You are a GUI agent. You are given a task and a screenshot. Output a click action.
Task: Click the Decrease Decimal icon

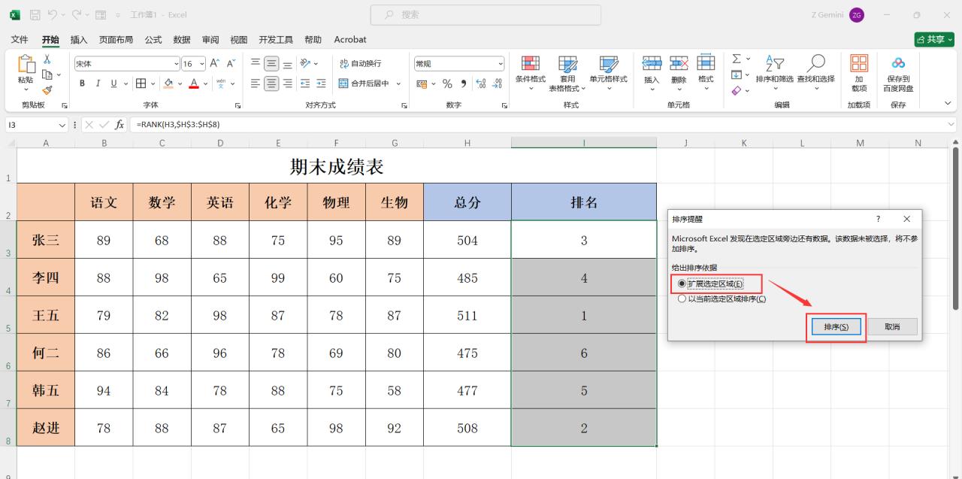497,83
